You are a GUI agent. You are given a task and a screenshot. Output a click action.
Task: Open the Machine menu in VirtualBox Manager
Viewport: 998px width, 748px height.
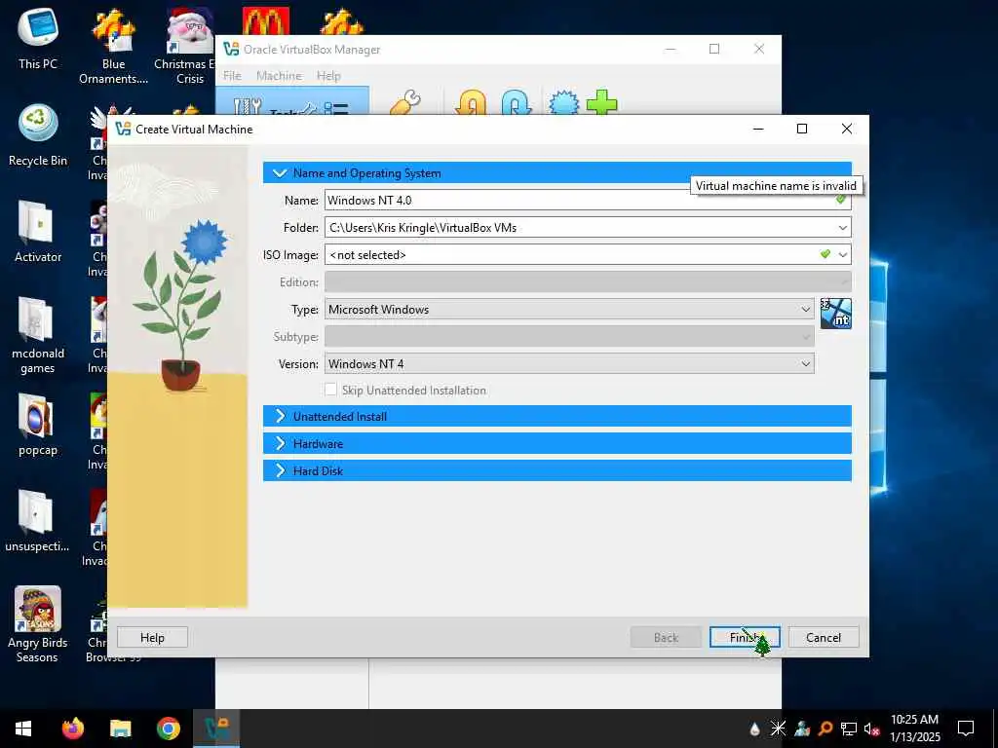click(279, 76)
